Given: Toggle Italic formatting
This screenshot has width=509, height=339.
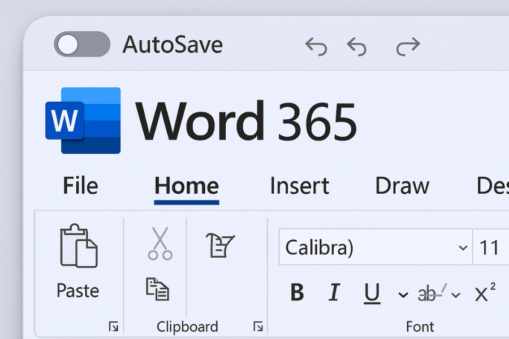Looking at the screenshot, I should coord(334,293).
